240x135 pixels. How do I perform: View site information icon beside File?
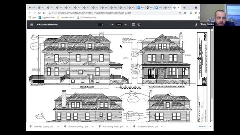pos(50,13)
